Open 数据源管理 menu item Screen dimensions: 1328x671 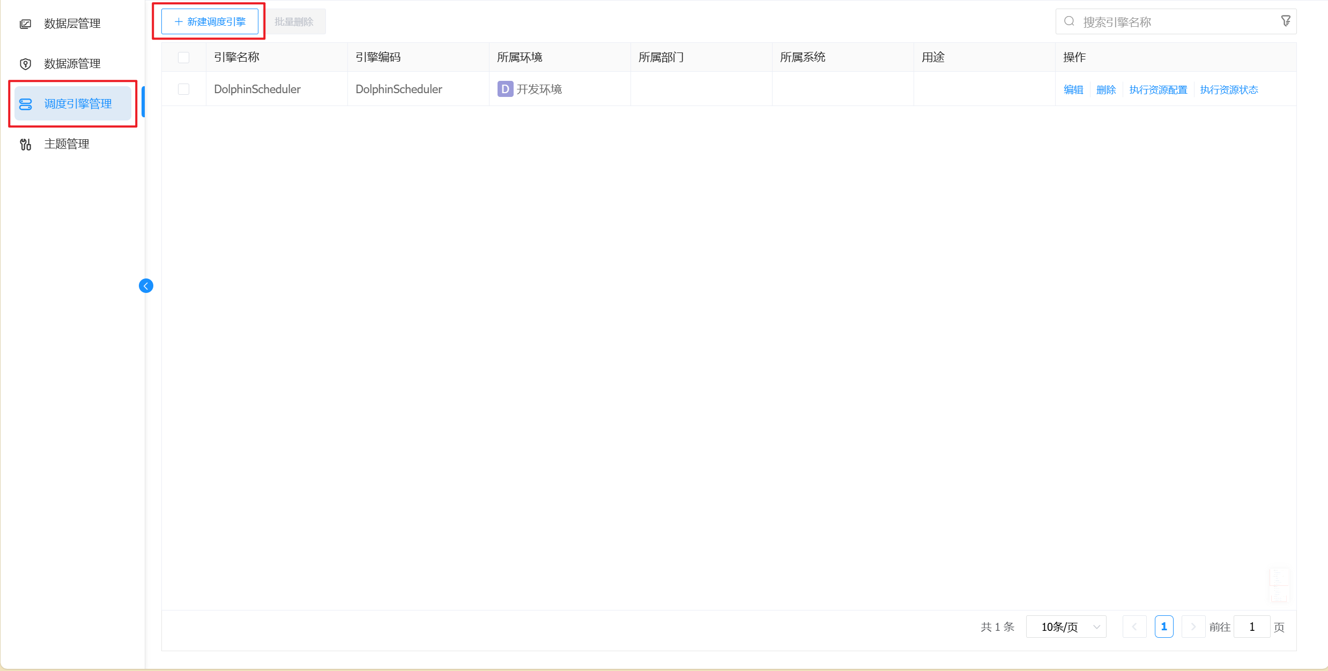(x=72, y=64)
